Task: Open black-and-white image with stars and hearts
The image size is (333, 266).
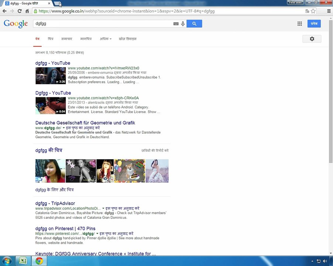Action: [81, 171]
